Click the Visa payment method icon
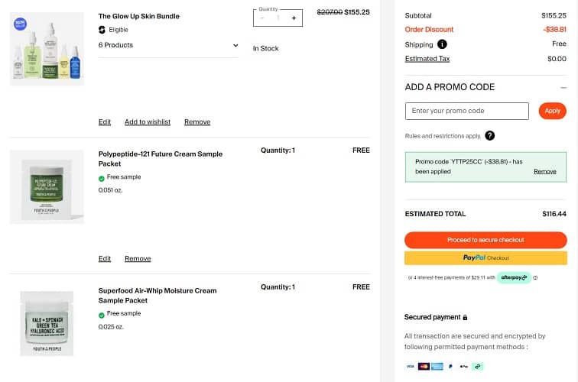Screen dimensions: 578x382 click(410, 367)
